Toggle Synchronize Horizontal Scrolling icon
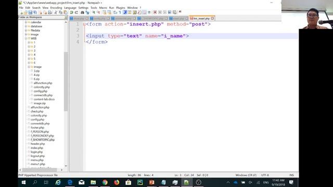333x187 pixels. pos(109,12)
